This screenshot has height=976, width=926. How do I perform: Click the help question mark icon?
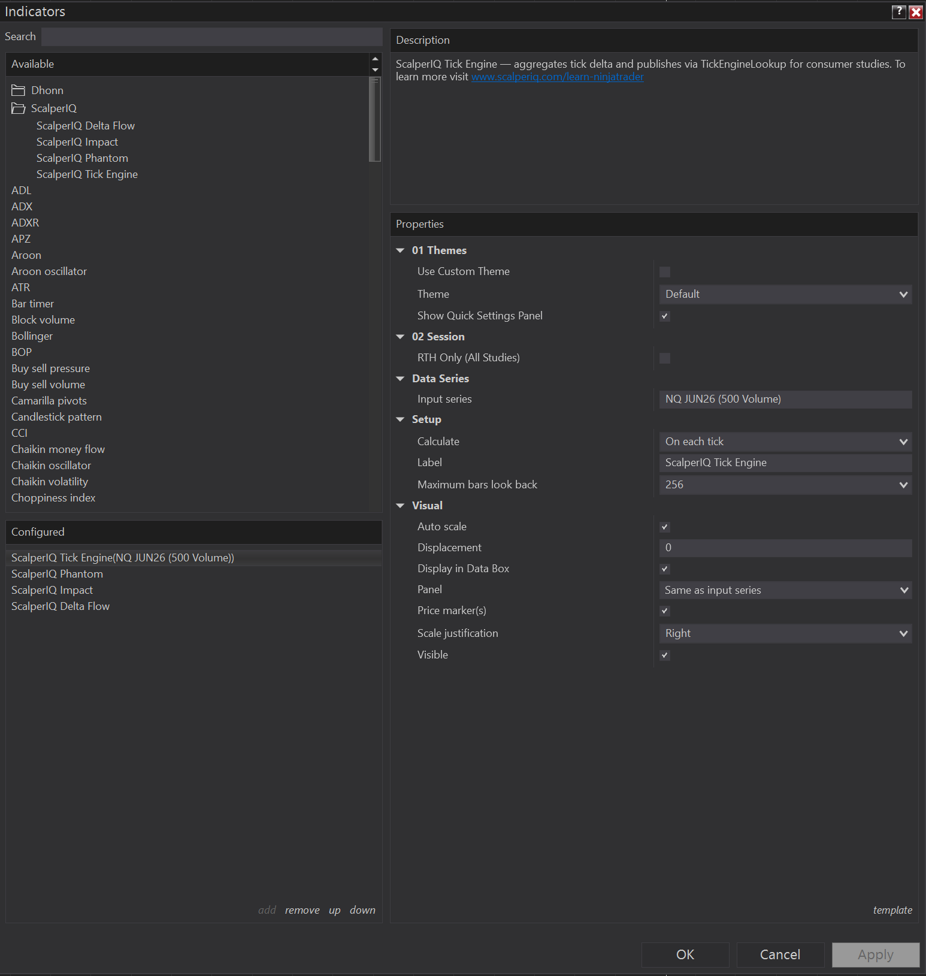point(898,11)
